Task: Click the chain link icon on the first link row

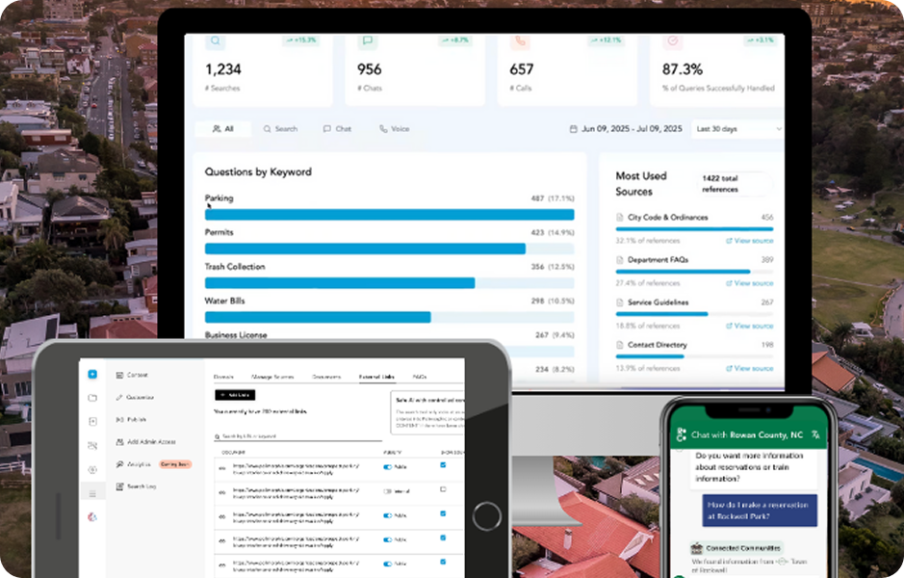Action: click(x=222, y=468)
